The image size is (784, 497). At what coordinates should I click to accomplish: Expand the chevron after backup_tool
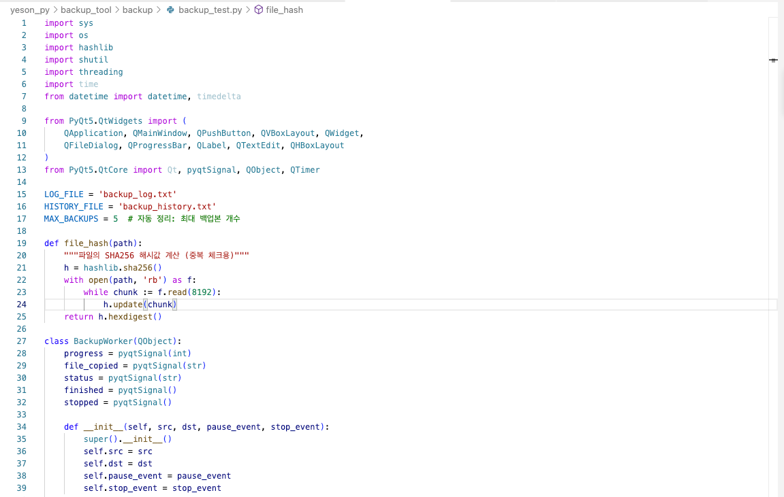click(x=117, y=10)
